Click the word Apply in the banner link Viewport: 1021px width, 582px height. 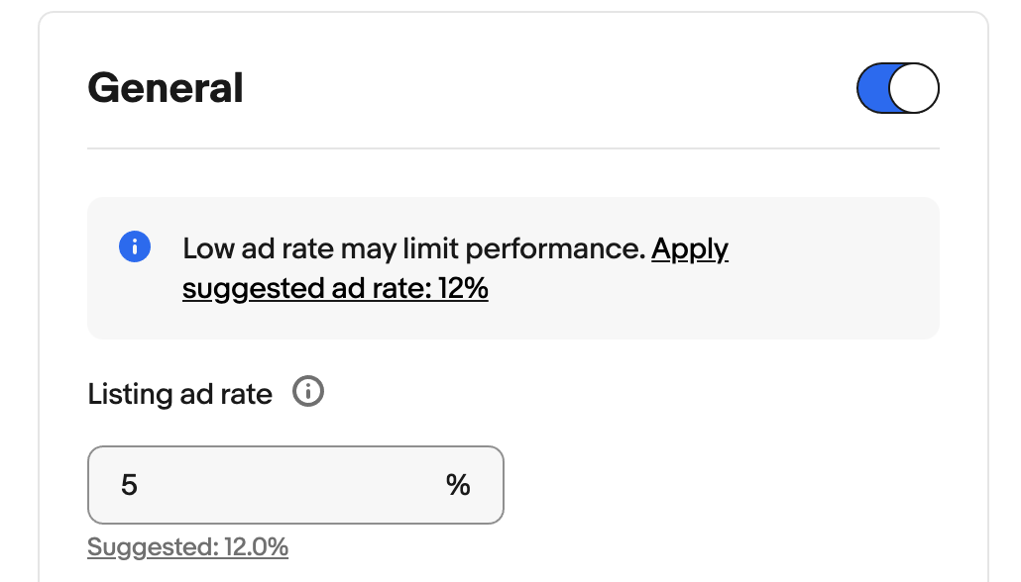click(x=690, y=250)
